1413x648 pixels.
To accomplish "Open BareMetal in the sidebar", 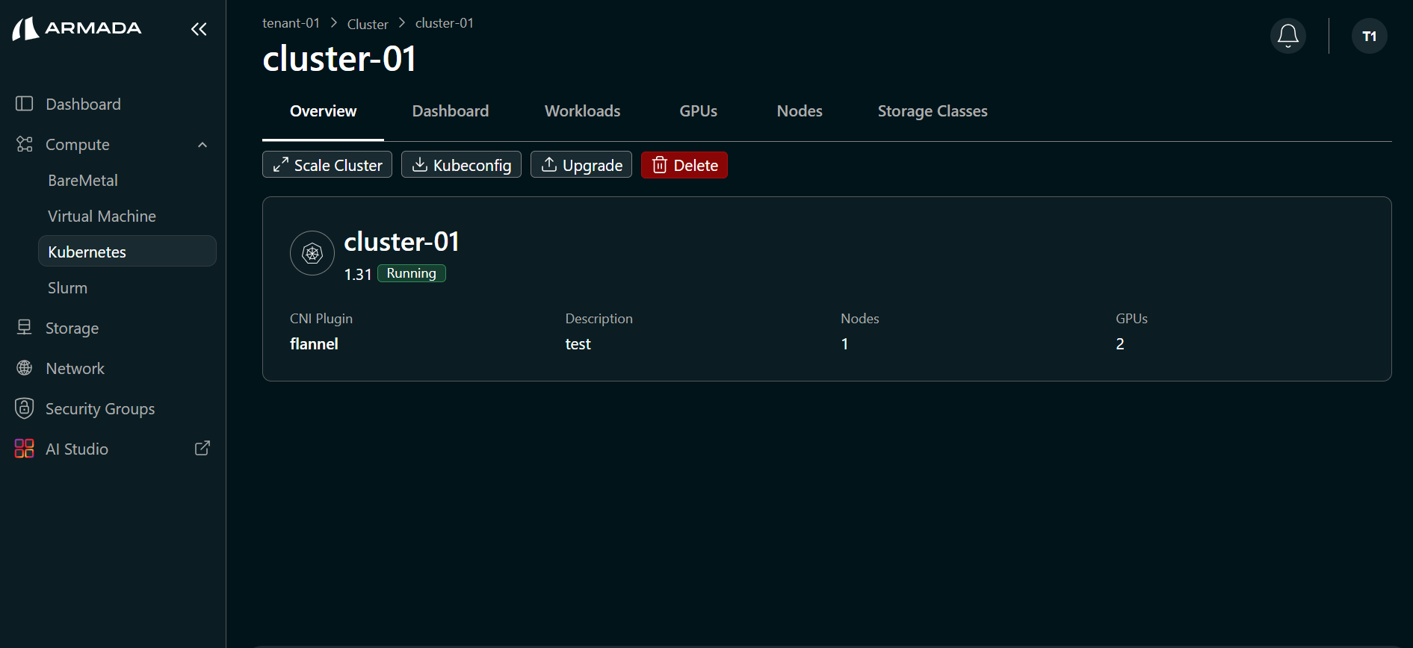I will [x=83, y=180].
